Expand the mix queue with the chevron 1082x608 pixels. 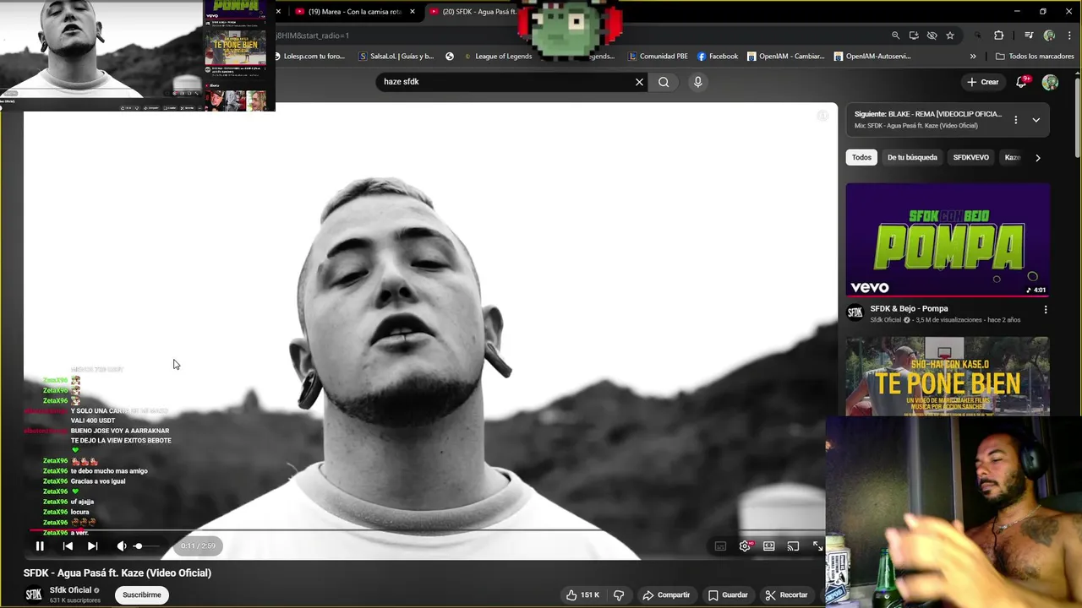coord(1036,120)
